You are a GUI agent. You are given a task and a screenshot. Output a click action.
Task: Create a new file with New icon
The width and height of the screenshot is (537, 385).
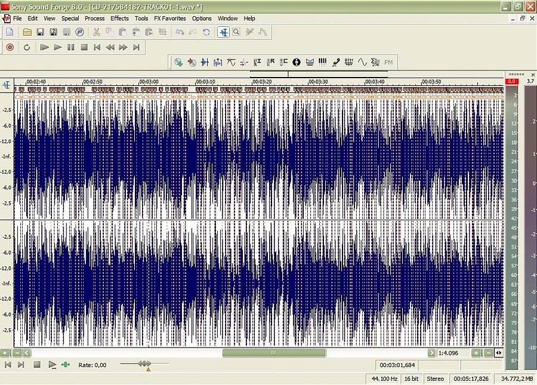coord(10,32)
